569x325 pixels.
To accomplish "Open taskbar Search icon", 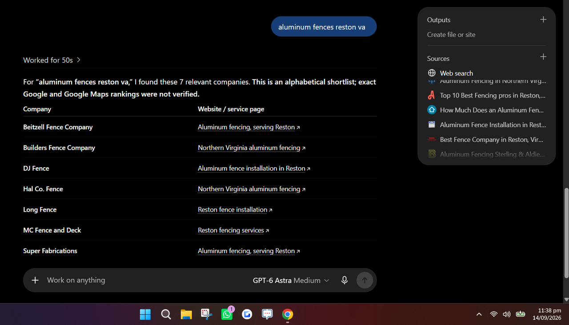I will [166, 314].
